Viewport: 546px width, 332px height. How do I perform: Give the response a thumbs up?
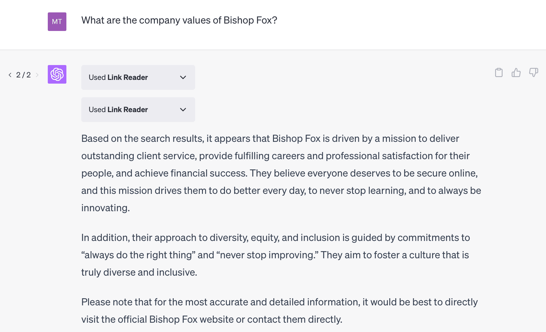[x=516, y=72]
